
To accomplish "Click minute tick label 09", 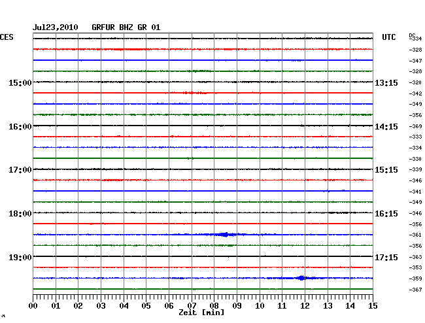I will [237, 306].
